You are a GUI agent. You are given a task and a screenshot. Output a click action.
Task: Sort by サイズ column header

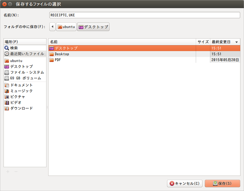203,42
